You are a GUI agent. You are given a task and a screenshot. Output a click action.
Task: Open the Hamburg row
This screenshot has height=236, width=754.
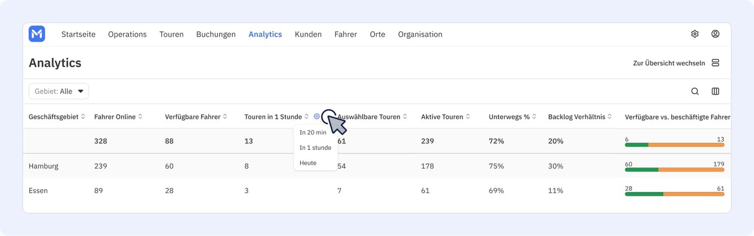click(x=376, y=166)
